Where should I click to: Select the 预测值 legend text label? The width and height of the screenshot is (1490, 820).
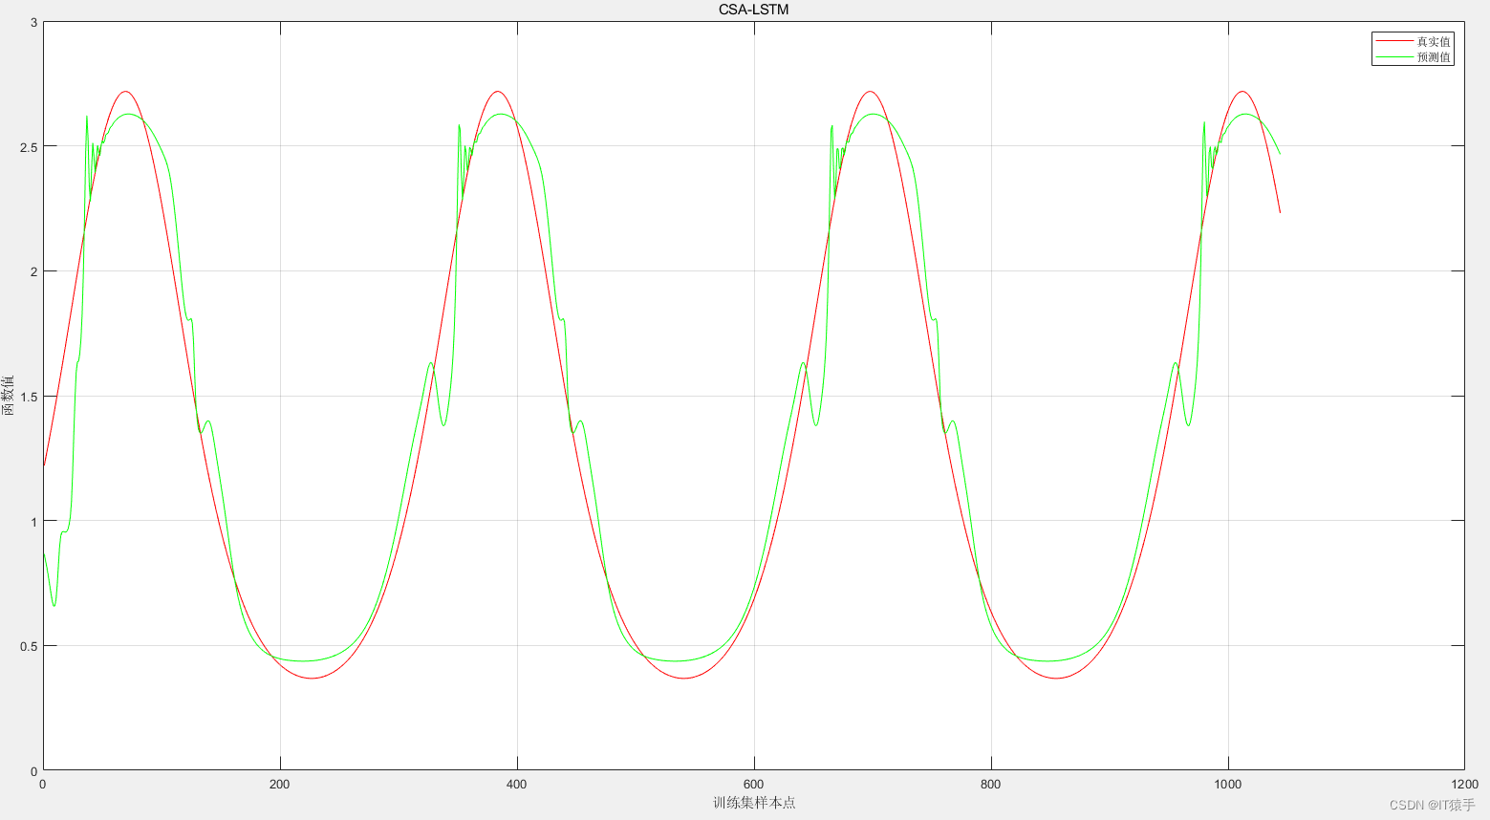pyautogui.click(x=1434, y=56)
